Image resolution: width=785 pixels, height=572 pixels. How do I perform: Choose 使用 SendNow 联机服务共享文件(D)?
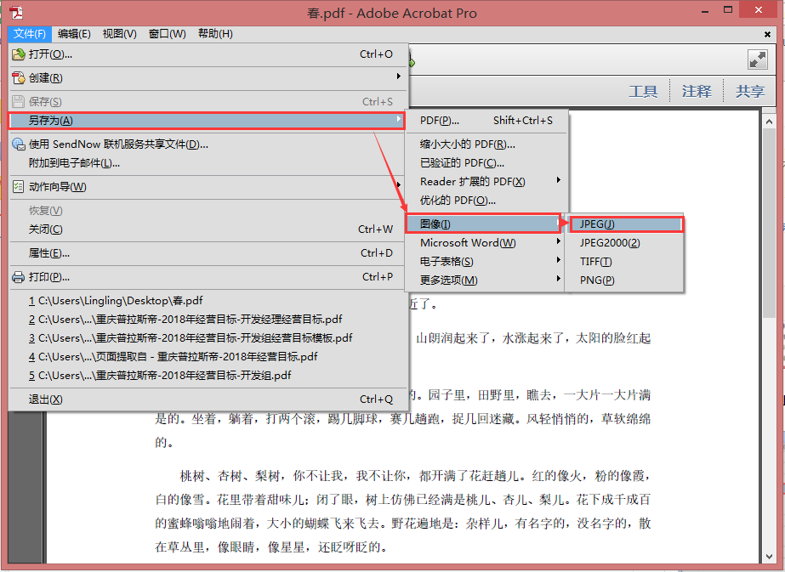click(208, 144)
